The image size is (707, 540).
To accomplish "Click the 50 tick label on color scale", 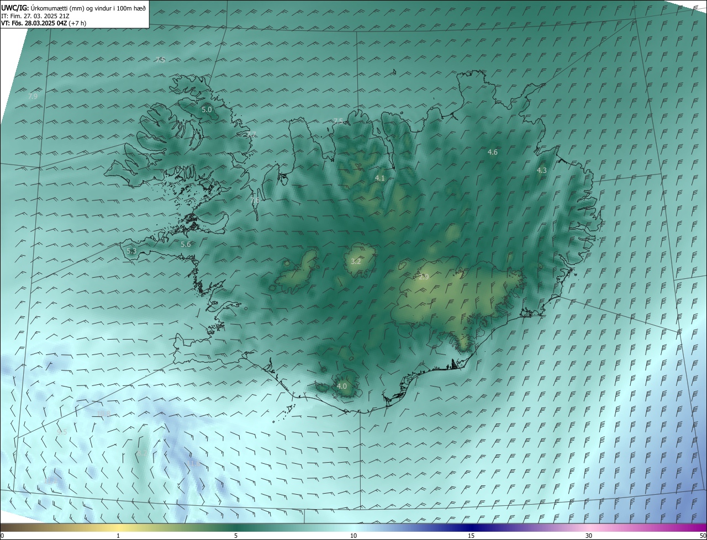I will click(x=703, y=536).
